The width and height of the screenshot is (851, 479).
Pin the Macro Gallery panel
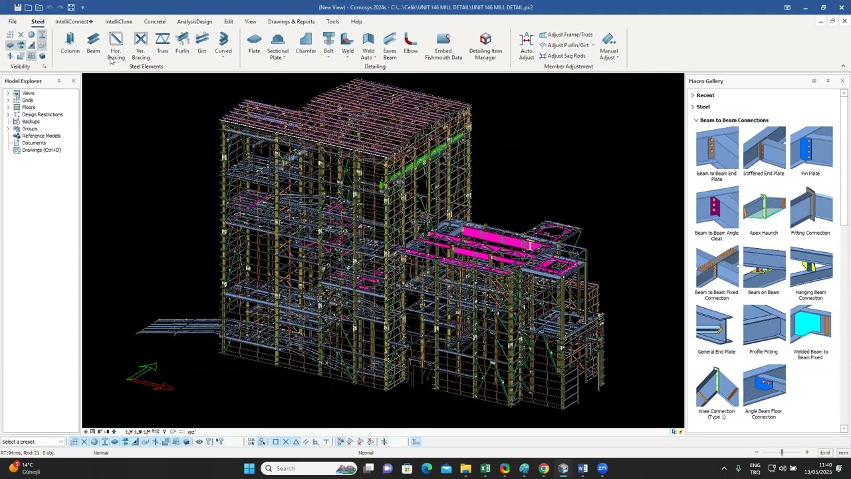(x=828, y=81)
